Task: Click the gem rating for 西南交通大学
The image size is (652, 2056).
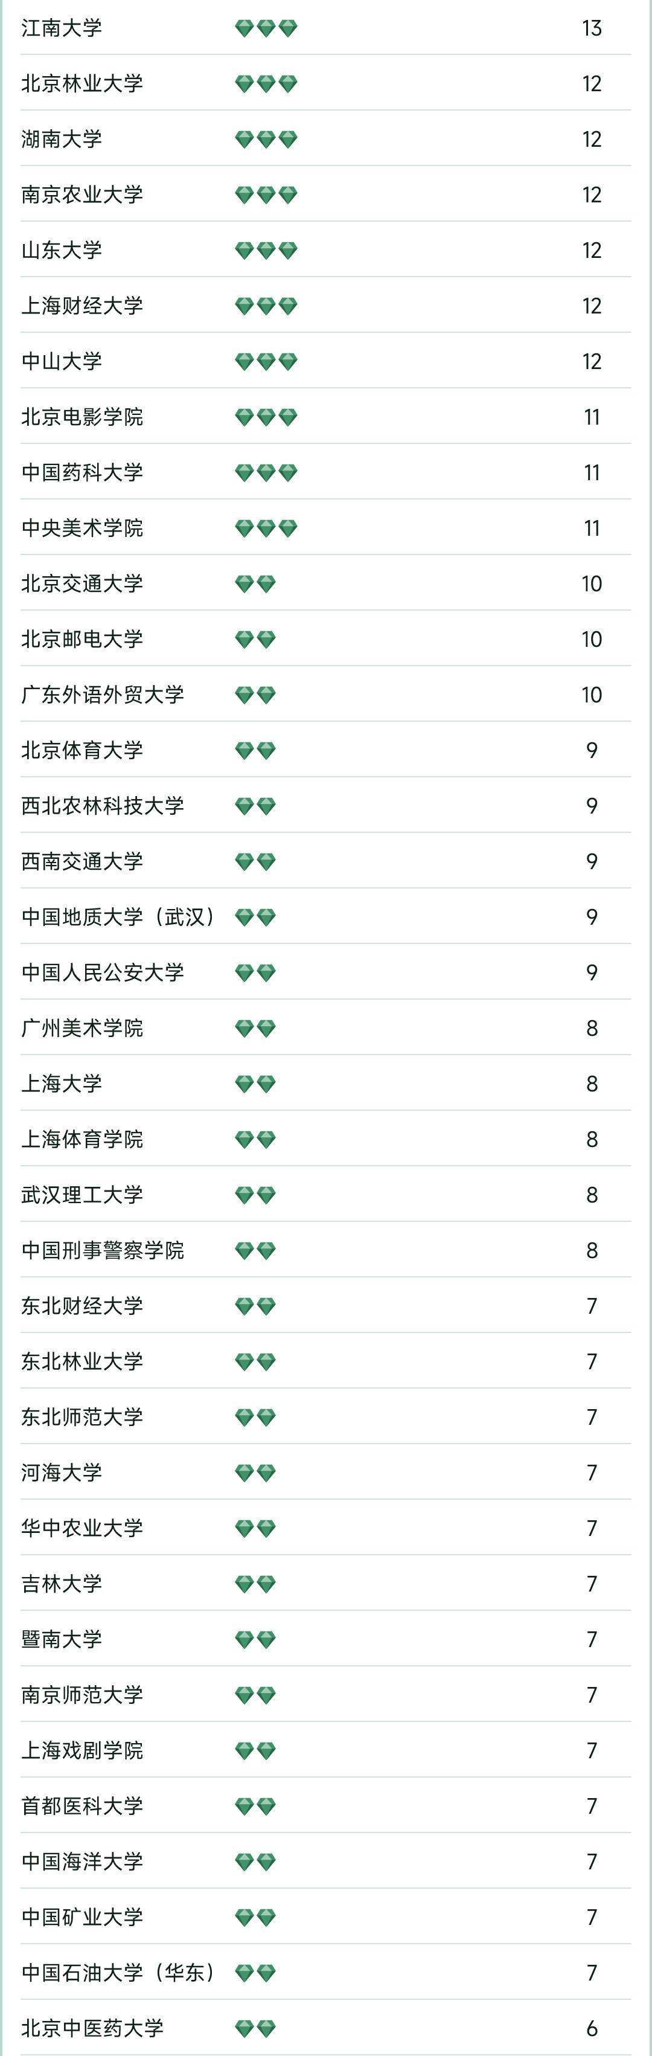Action: pyautogui.click(x=255, y=862)
